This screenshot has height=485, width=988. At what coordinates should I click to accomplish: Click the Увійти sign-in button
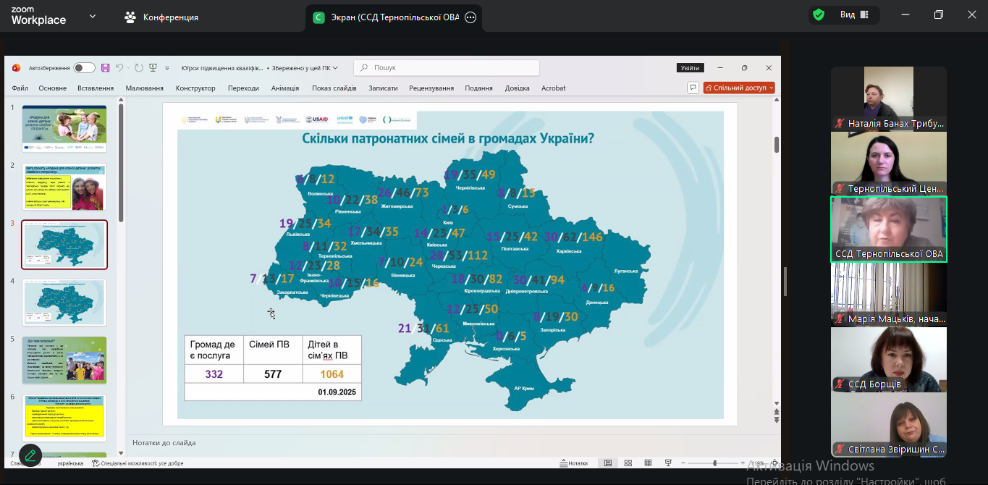[x=690, y=68]
